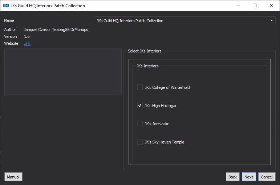Click the Next button
The image size is (280, 185).
(x=249, y=177)
